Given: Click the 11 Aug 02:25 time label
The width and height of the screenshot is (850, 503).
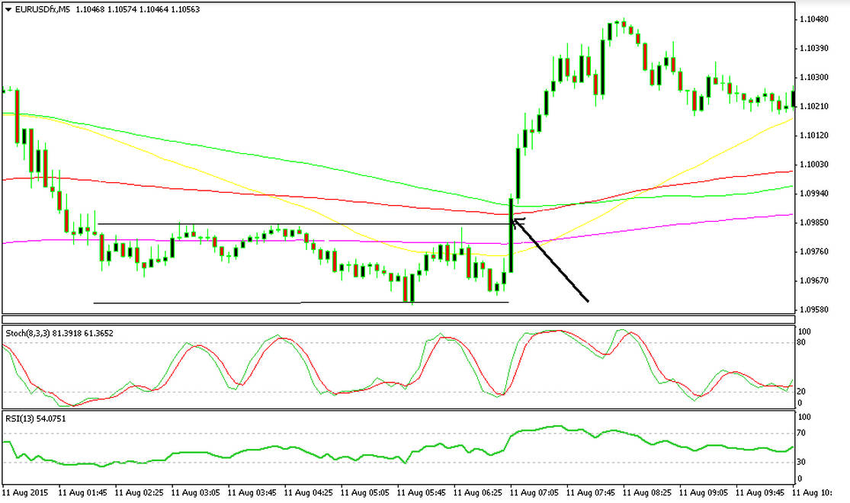Looking at the screenshot, I should [x=139, y=492].
